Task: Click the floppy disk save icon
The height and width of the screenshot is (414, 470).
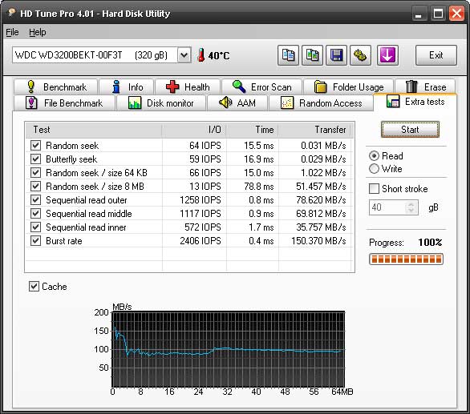Action: tap(336, 55)
